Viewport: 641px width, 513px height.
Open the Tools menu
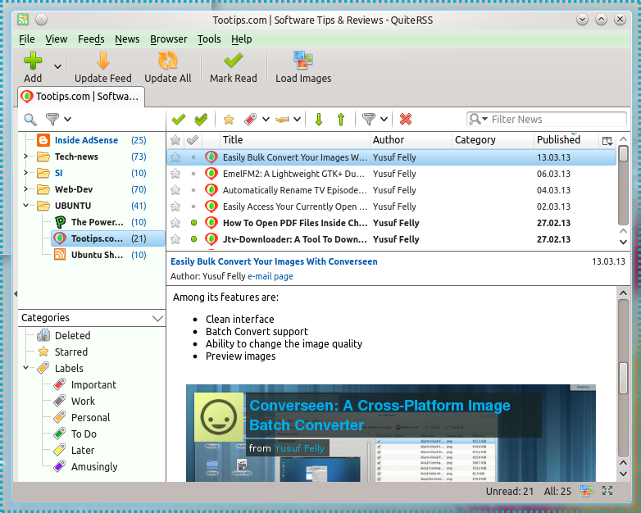point(209,39)
